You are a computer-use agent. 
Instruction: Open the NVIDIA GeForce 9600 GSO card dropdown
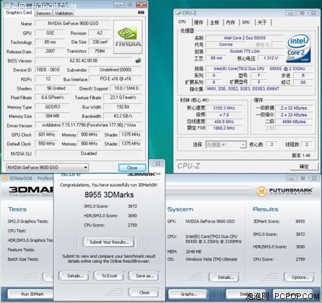tap(48, 167)
